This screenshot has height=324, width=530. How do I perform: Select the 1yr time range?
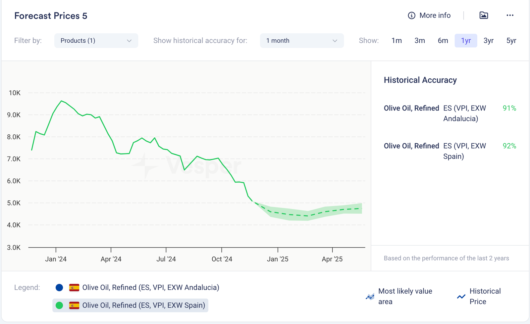pos(466,41)
